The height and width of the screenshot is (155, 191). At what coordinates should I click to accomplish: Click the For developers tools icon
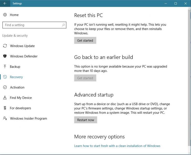point(5,108)
